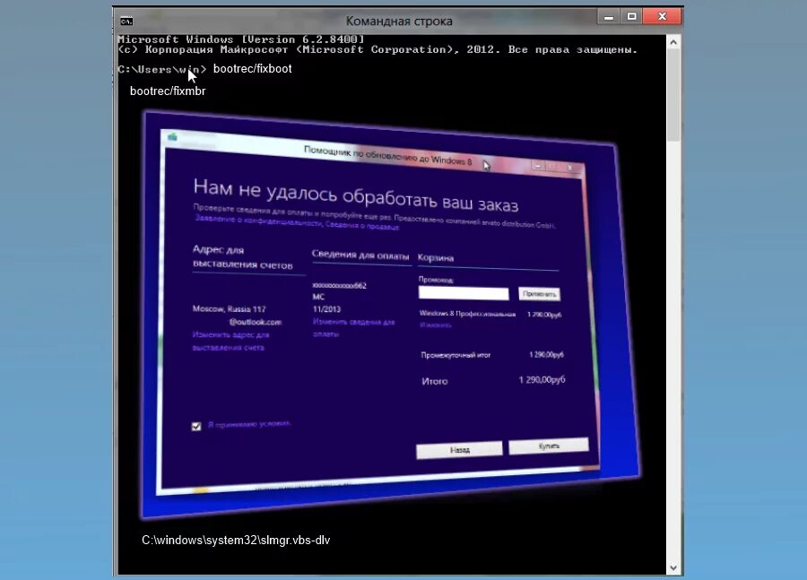Click the Moscow, Russia 117 address text
The width and height of the screenshot is (807, 580).
point(229,308)
